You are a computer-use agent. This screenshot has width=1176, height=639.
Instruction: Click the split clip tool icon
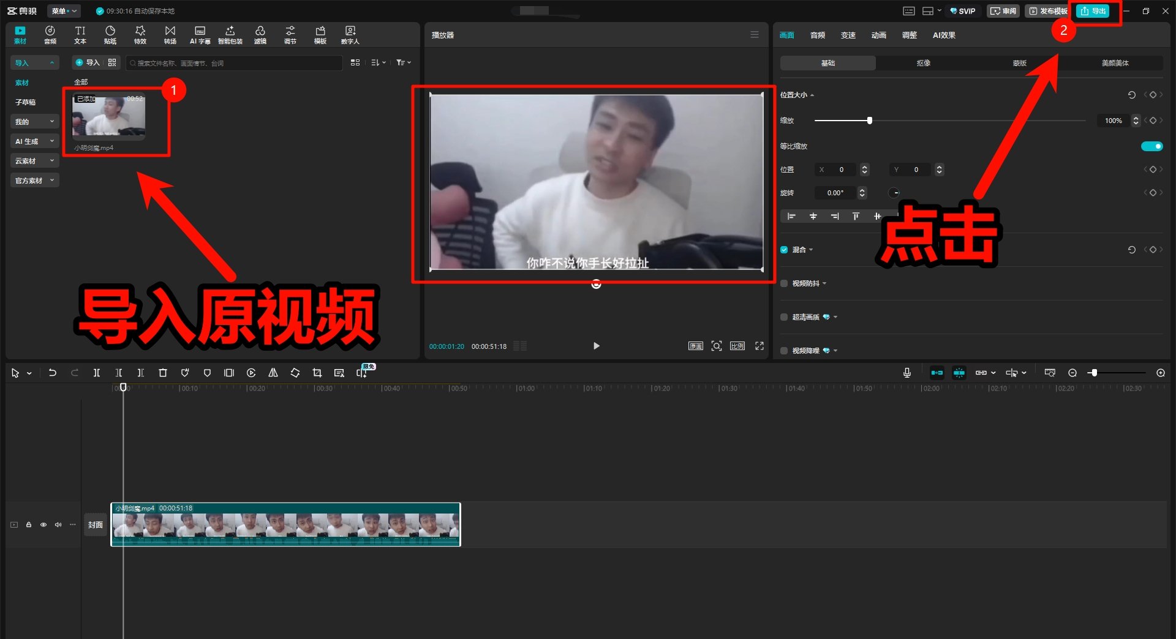pos(96,372)
